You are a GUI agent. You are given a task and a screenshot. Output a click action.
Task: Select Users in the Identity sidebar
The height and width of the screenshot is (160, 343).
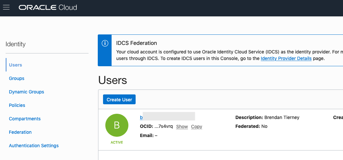point(15,65)
